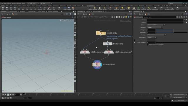
Task: Select the Torus shelf tool
Action: pyautogui.click(x=15, y=8)
